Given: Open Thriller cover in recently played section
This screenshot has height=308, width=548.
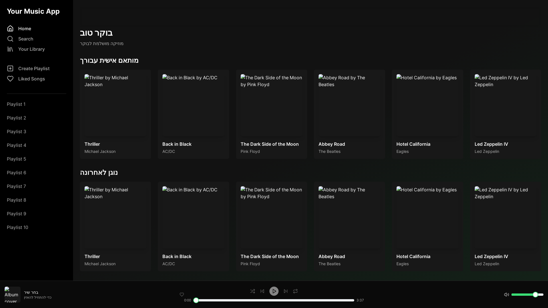Looking at the screenshot, I should 115,217.
